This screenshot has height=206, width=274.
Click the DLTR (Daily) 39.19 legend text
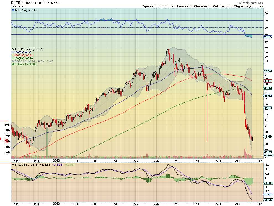(30, 49)
